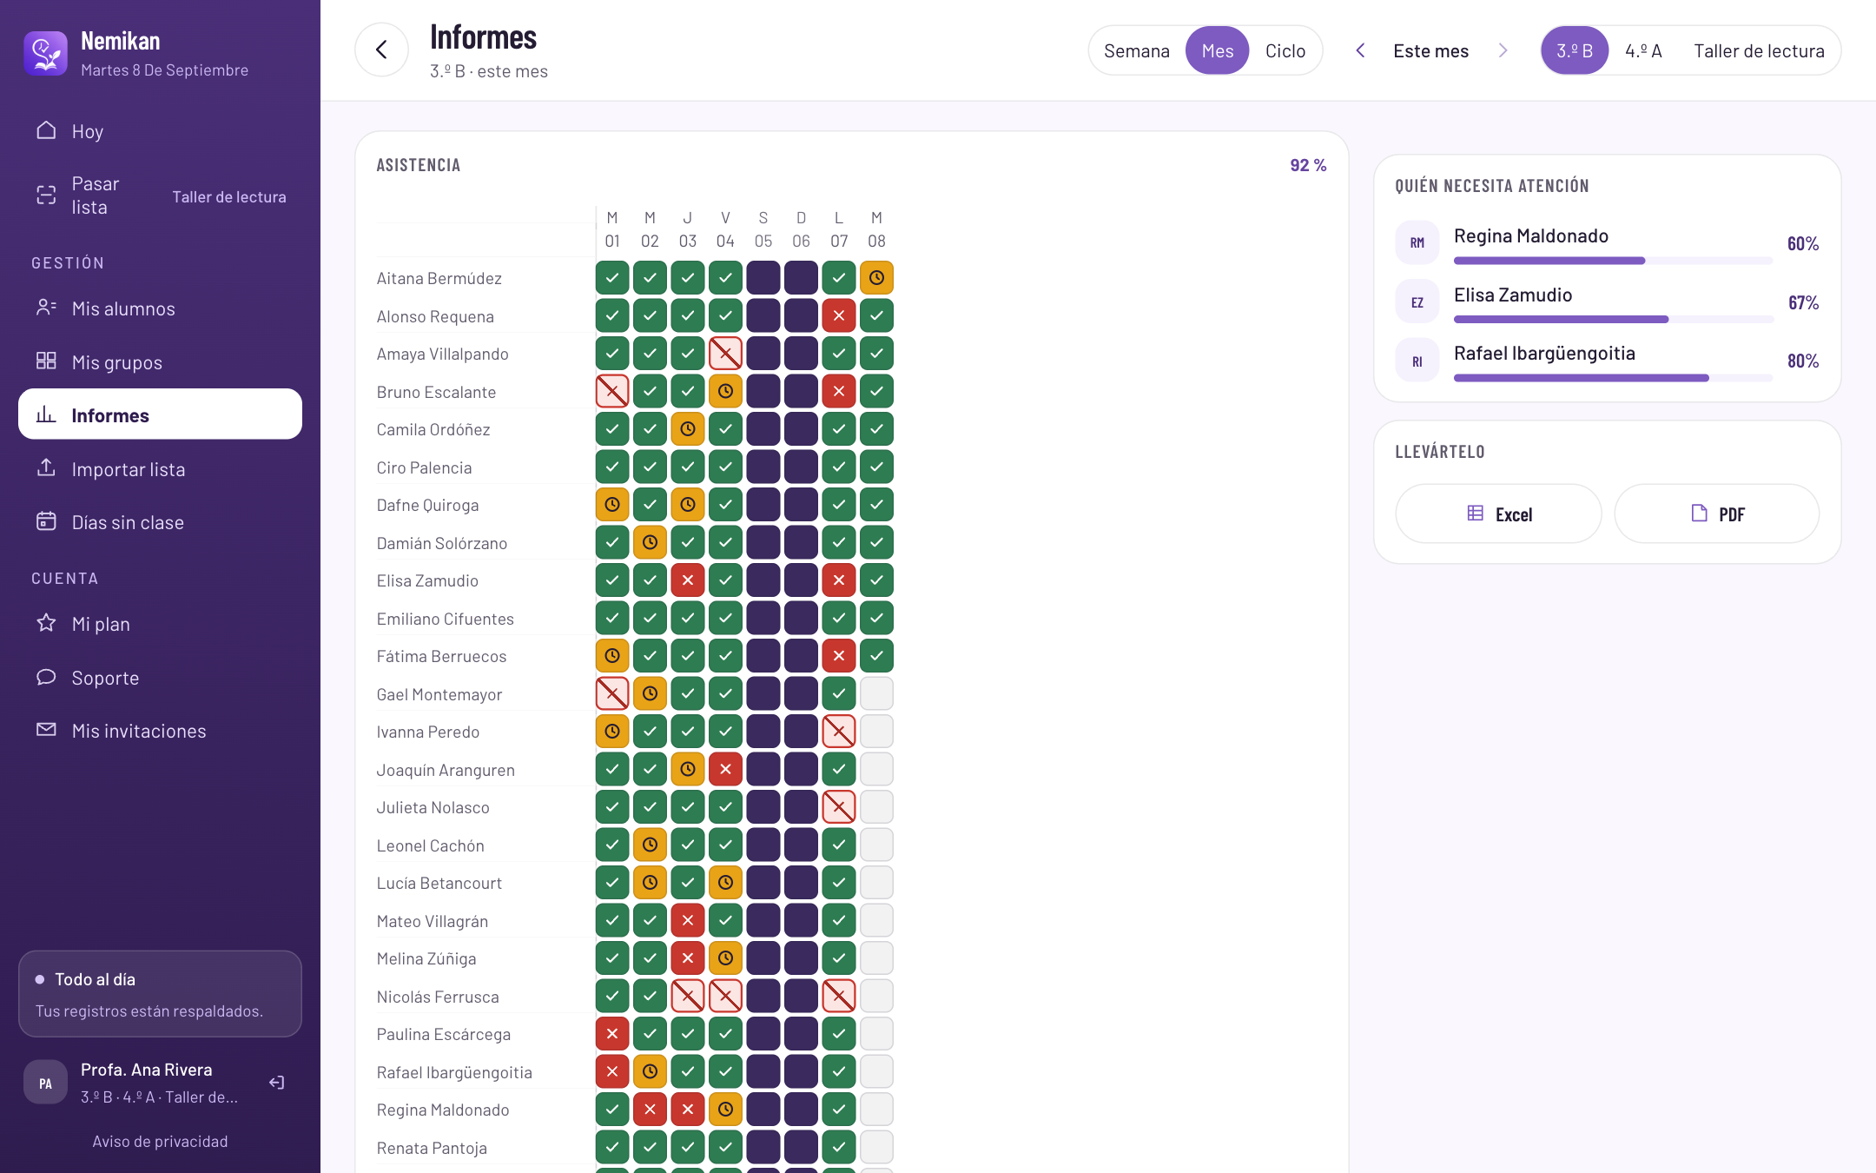The height and width of the screenshot is (1173, 1876).
Task: Click Alonso Requena absence on 07
Action: [839, 315]
